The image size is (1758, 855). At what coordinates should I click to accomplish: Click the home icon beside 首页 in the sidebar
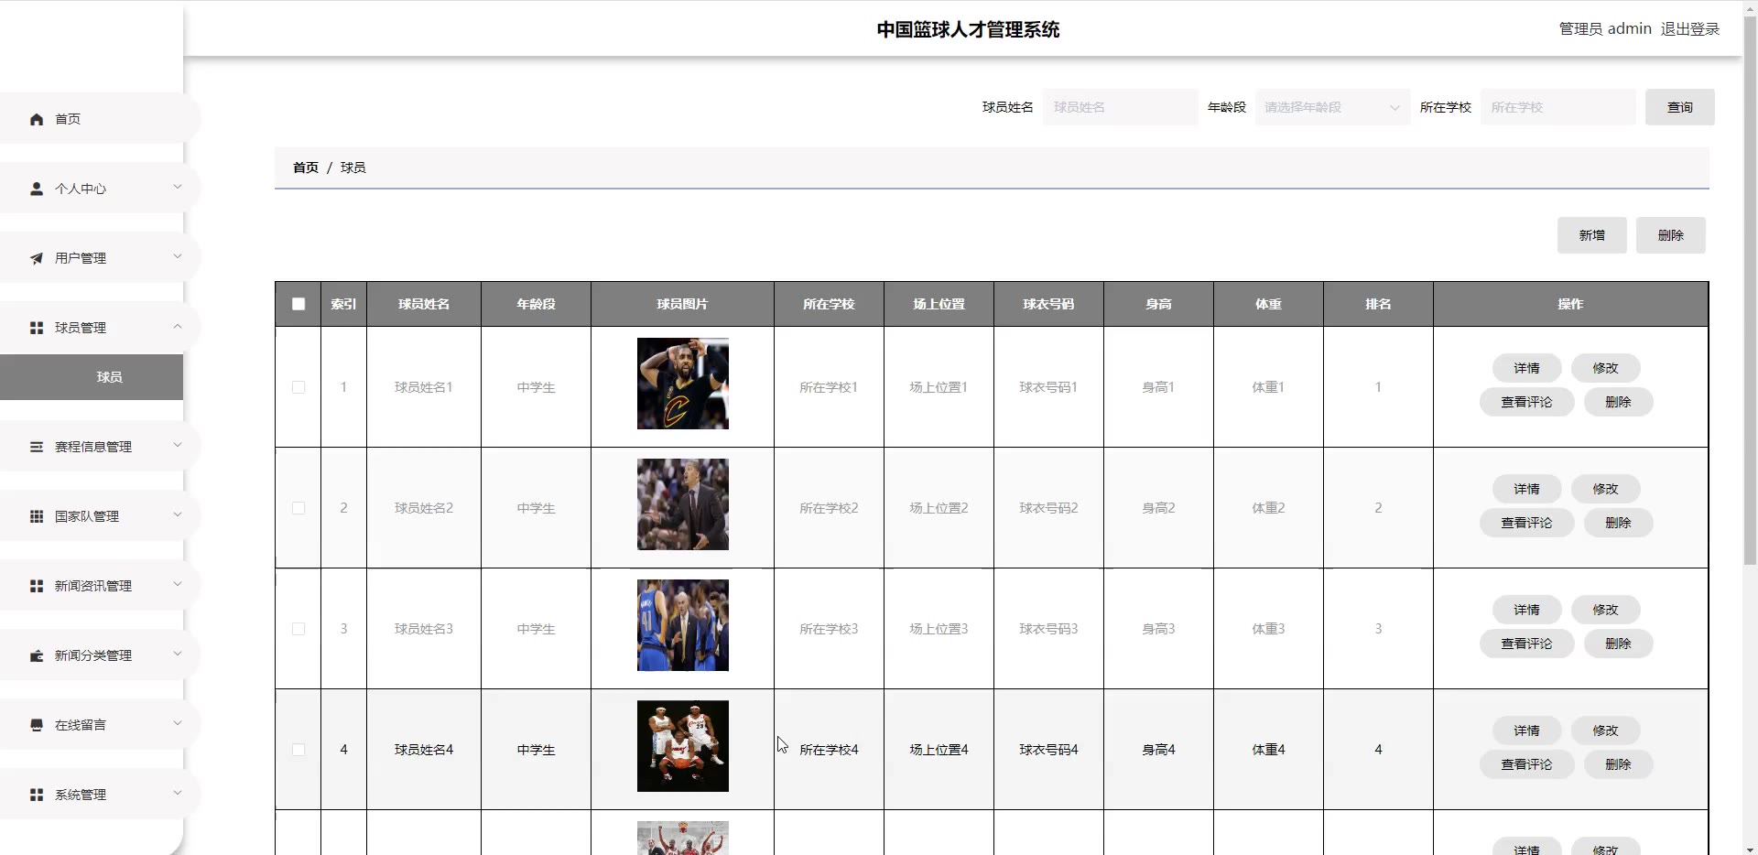tap(37, 119)
